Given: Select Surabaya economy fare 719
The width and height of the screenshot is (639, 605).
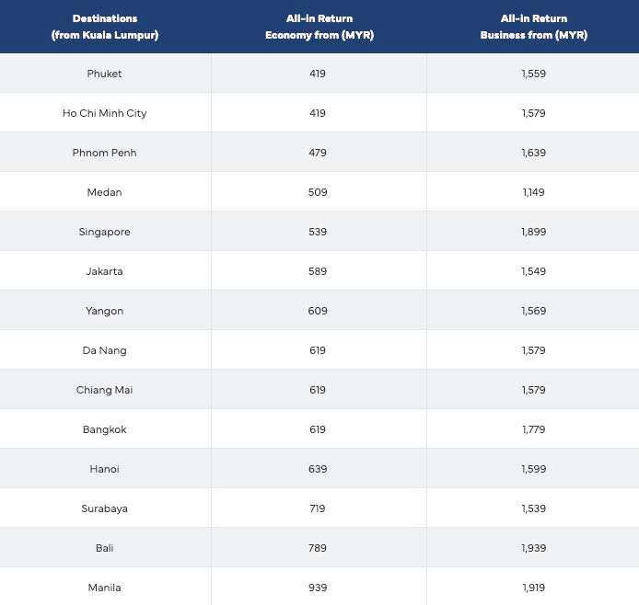Looking at the screenshot, I should [x=318, y=508].
